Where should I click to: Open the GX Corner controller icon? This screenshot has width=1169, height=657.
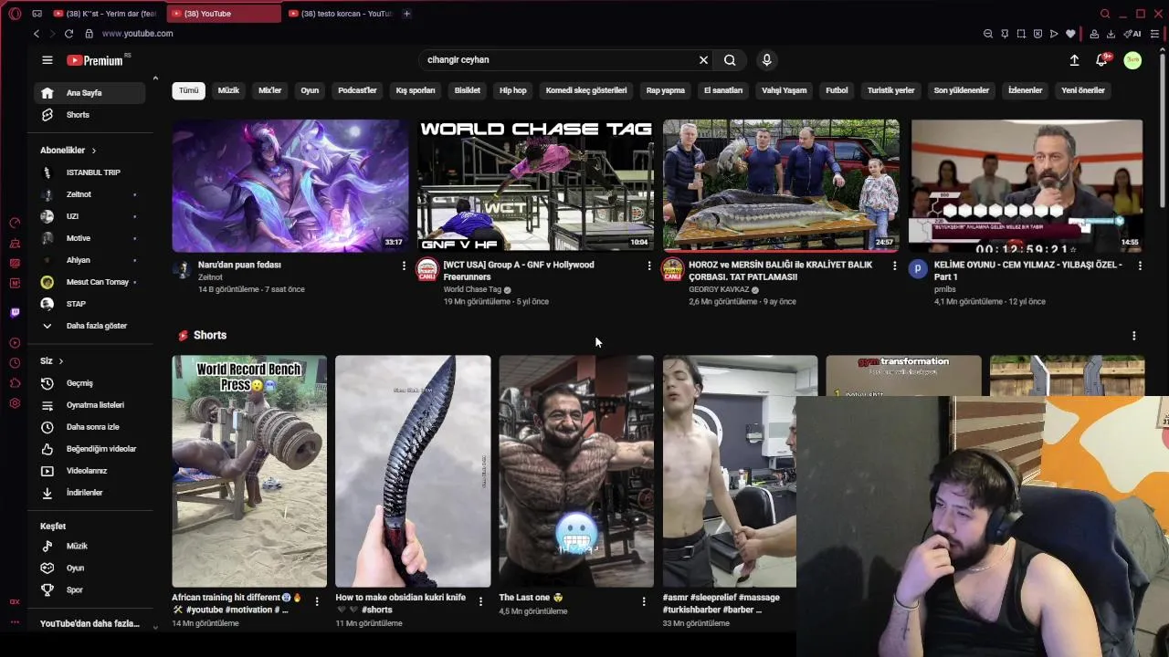click(37, 14)
